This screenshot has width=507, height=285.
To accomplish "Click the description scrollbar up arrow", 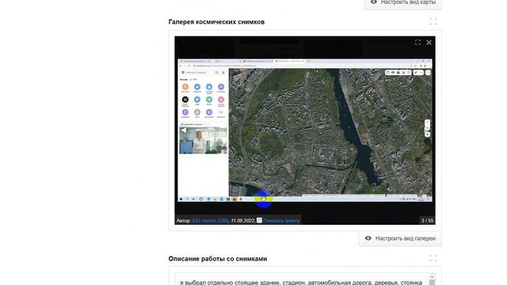I will 432,277.
